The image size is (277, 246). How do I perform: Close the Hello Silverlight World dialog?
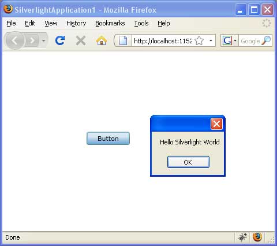216,124
